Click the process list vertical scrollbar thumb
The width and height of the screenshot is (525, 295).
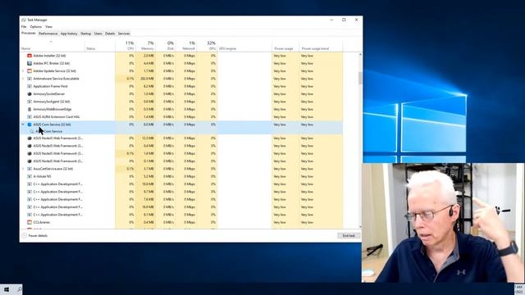point(360,78)
